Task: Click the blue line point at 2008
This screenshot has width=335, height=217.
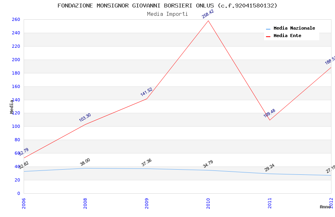Action: click(x=85, y=168)
